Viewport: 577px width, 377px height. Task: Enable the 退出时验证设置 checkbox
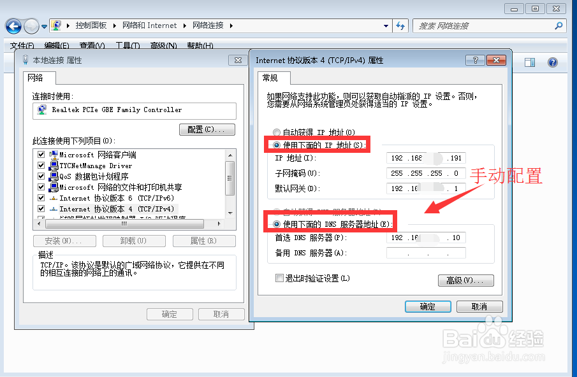pyautogui.click(x=279, y=278)
